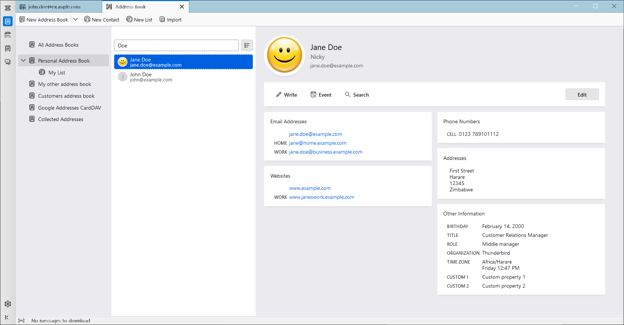Image resolution: width=624 pixels, height=325 pixels.
Task: Click New Address Book button
Action: [44, 20]
